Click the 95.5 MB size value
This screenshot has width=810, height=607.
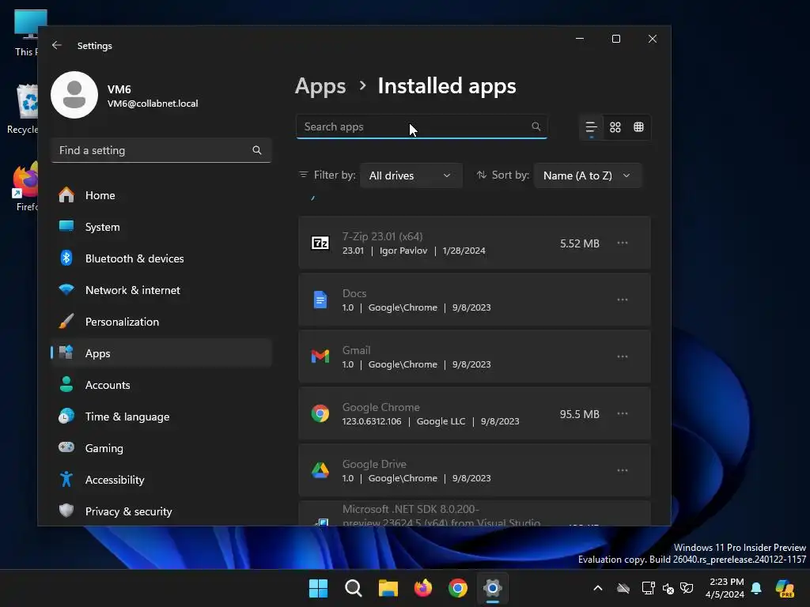point(580,414)
